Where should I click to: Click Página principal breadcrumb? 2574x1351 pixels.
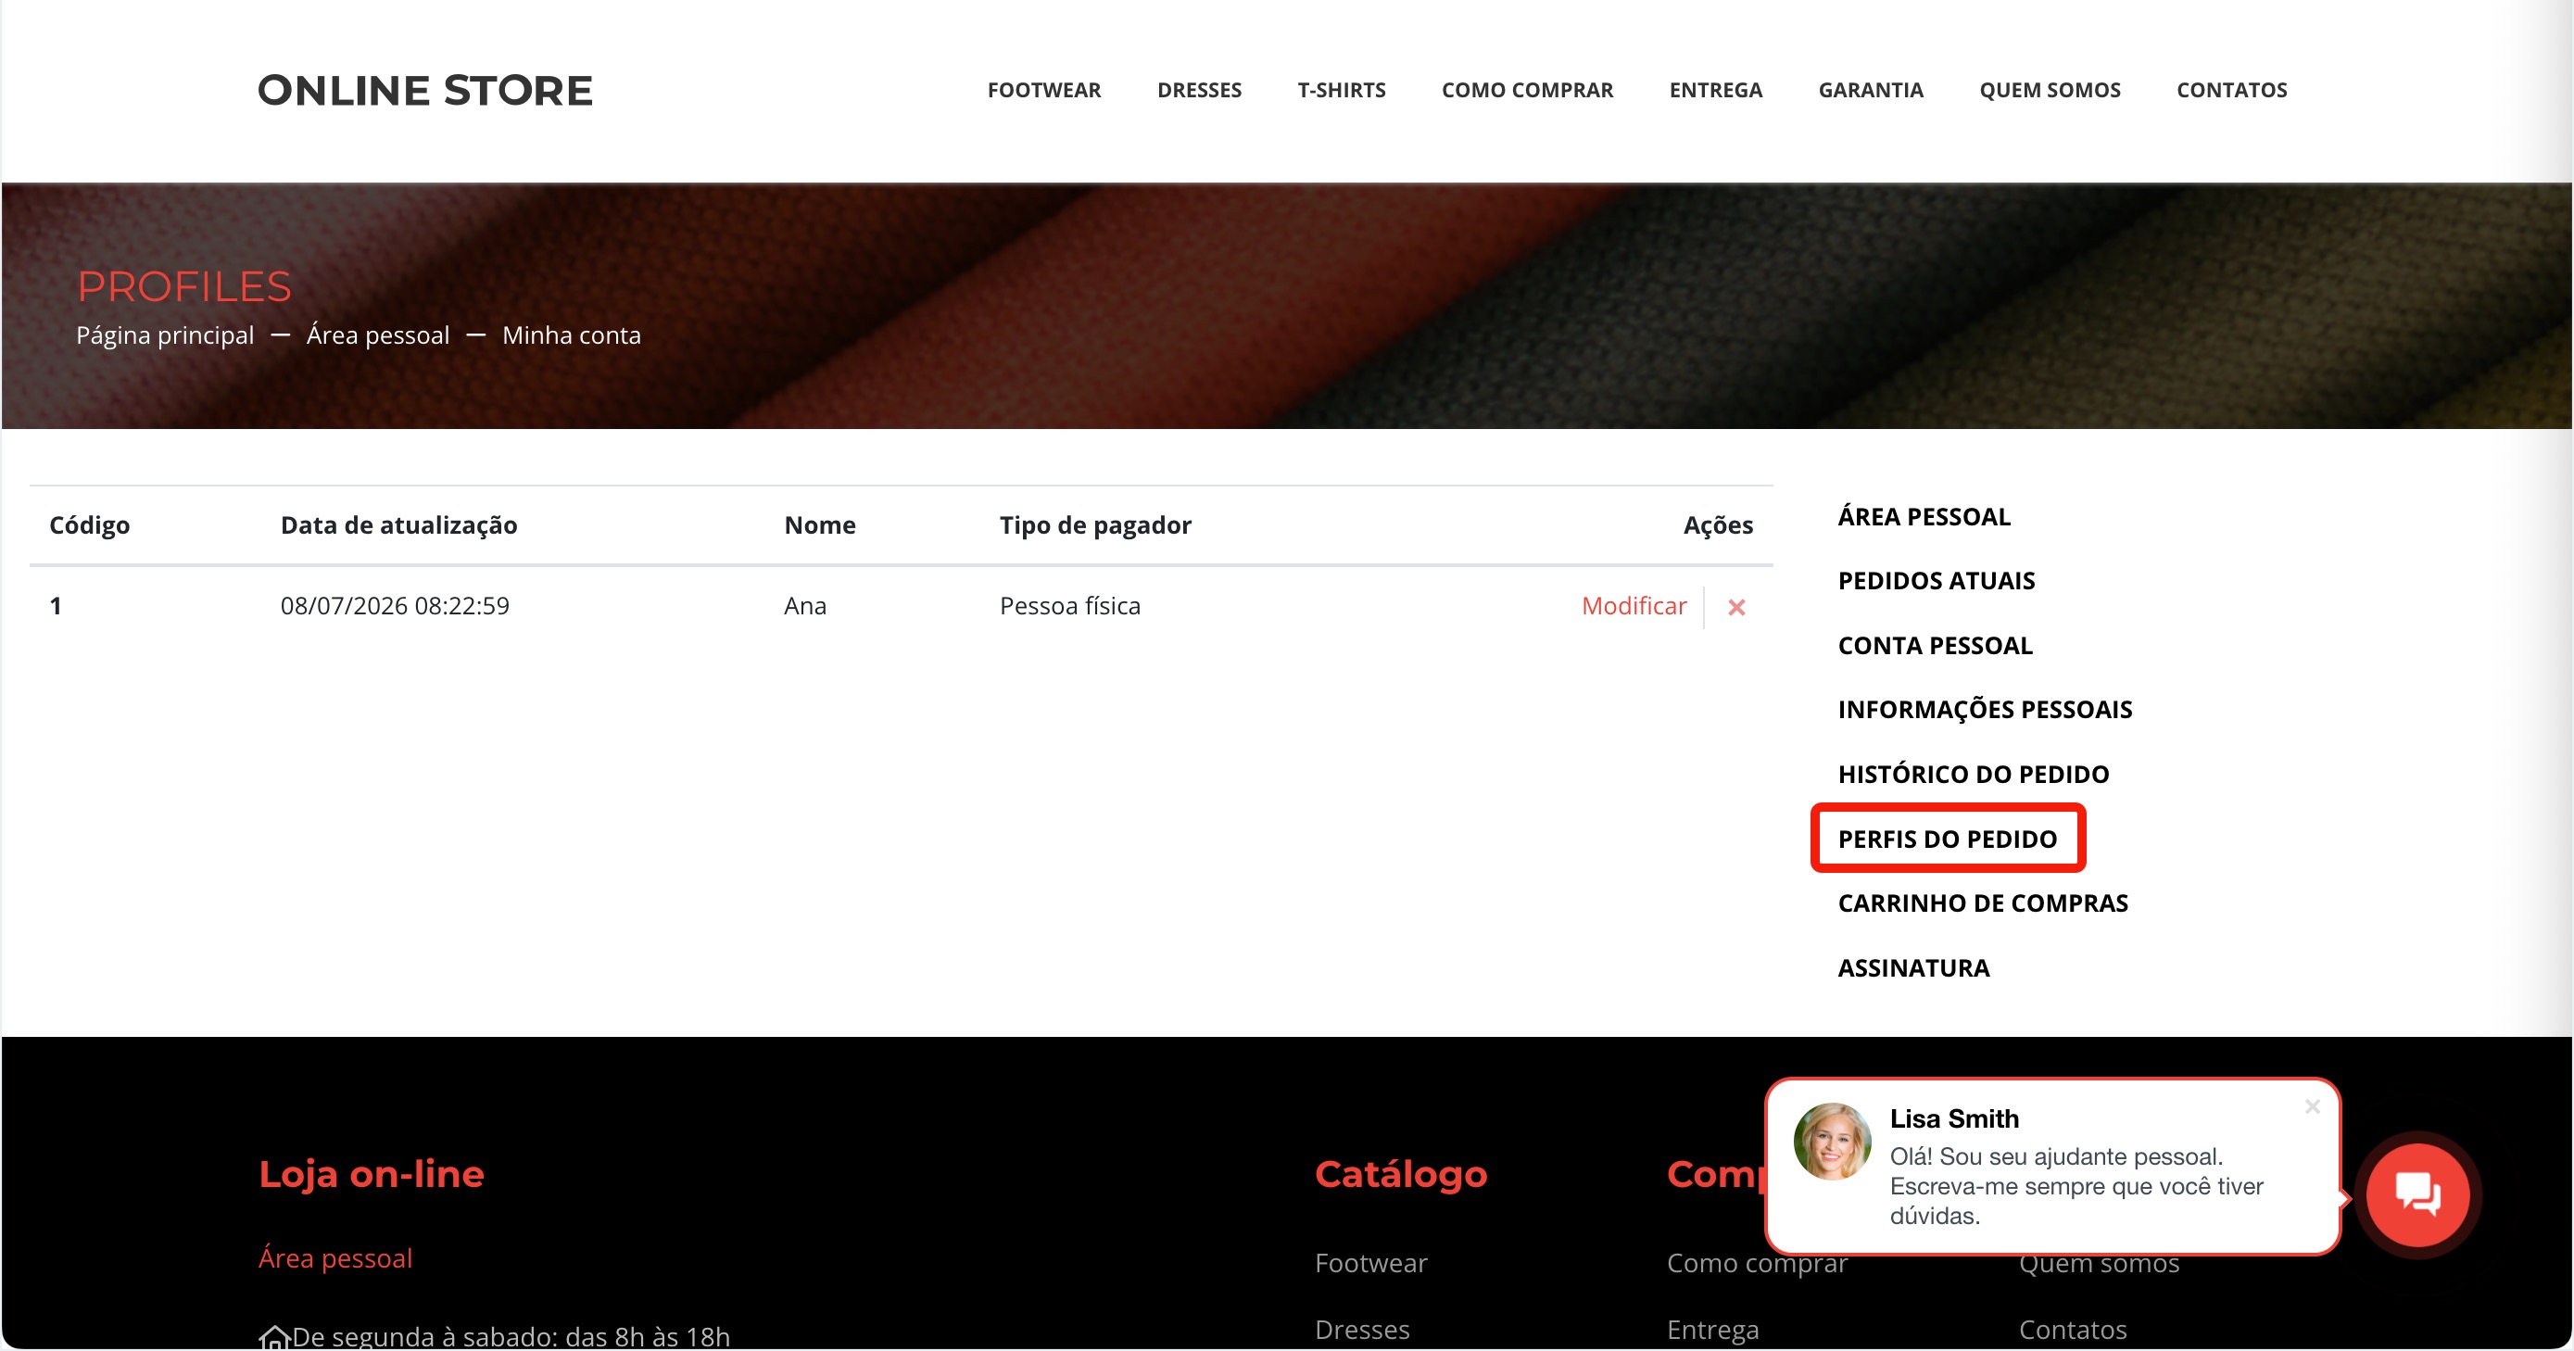point(165,335)
